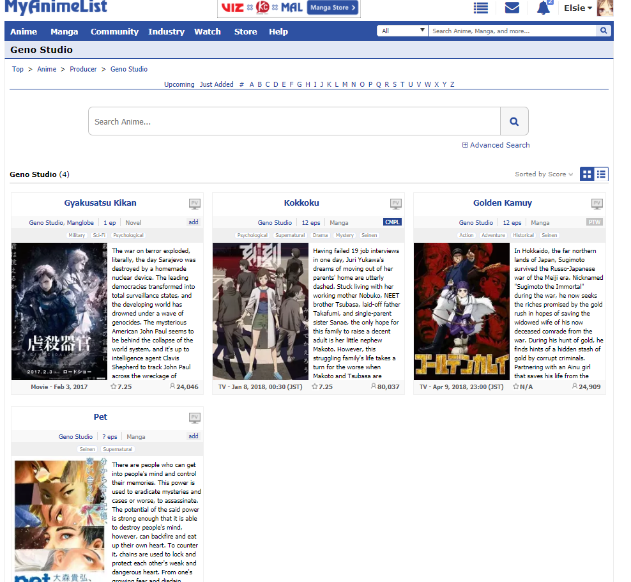Go to Just Added anime
The image size is (631, 582).
tap(217, 84)
